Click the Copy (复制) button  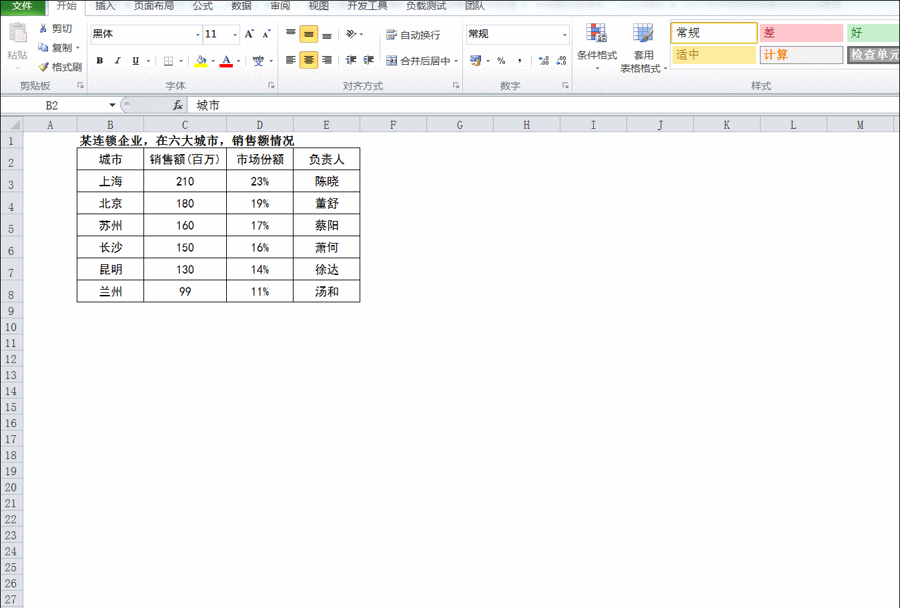tap(57, 48)
